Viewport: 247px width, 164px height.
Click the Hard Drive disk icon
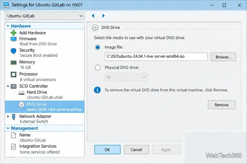[21, 93]
